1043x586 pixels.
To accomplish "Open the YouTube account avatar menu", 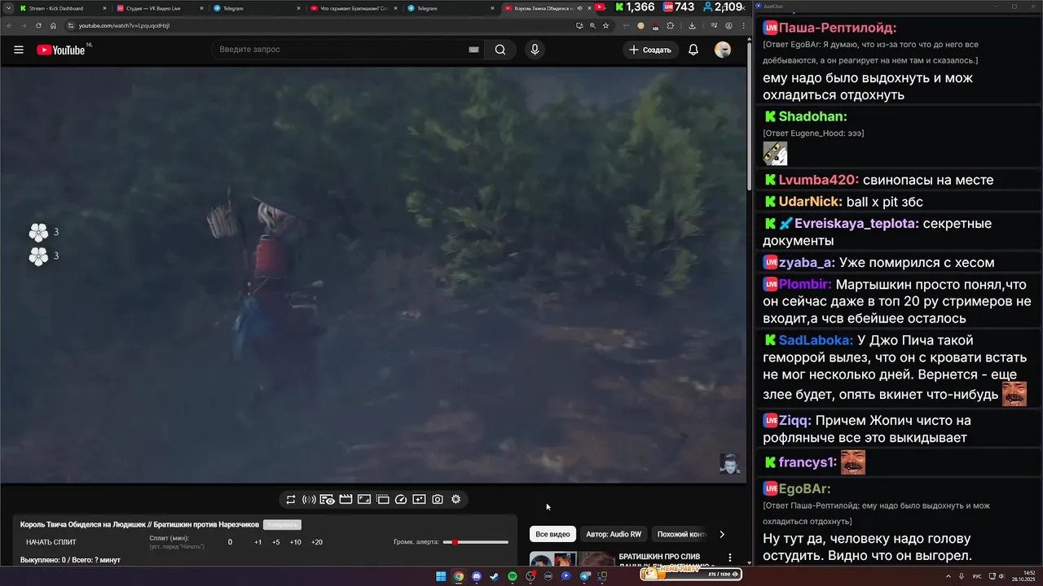I will click(723, 50).
